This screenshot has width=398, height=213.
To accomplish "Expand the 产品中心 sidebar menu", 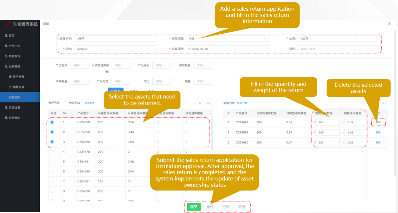I will coord(14,46).
